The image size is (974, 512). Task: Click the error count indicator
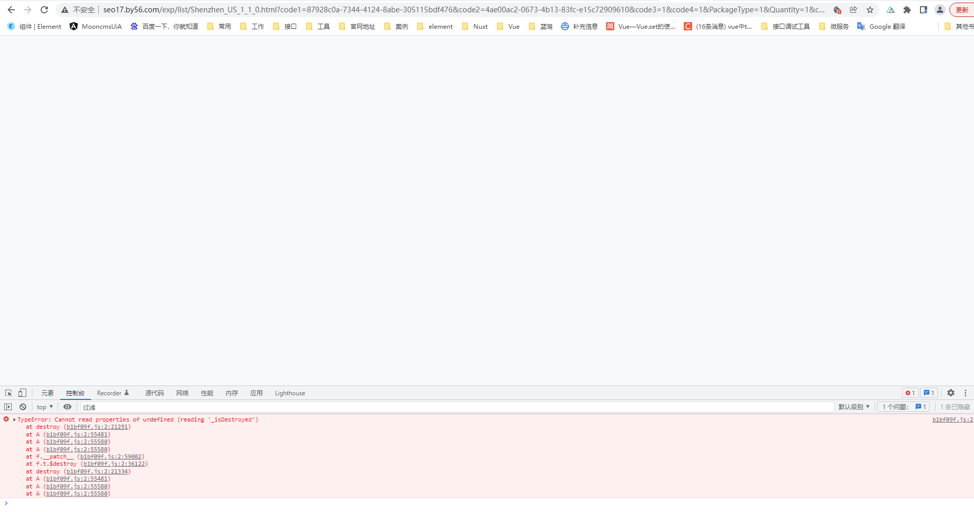pyautogui.click(x=910, y=393)
